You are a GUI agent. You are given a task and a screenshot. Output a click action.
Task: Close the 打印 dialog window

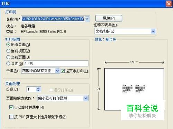[169, 4]
